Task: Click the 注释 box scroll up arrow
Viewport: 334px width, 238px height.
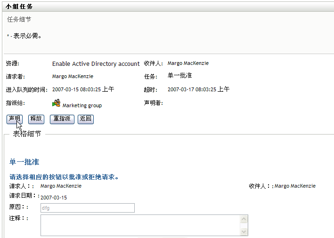Action: (244, 219)
